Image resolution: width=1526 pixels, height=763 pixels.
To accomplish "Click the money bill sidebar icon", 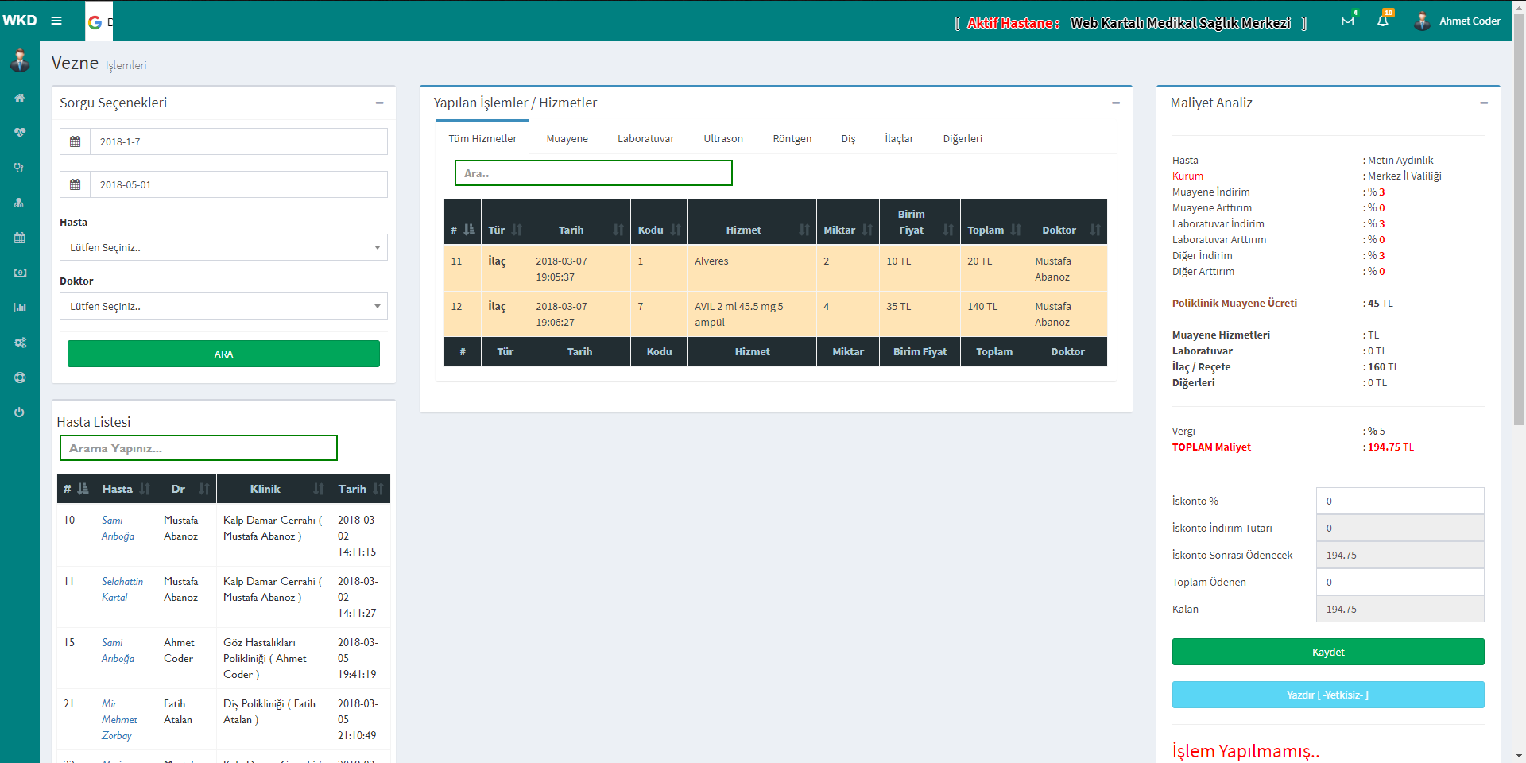I will [20, 273].
